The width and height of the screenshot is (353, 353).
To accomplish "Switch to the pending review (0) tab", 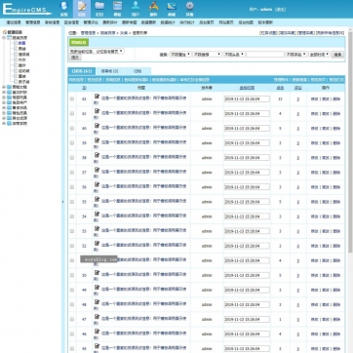I will 109,71.
